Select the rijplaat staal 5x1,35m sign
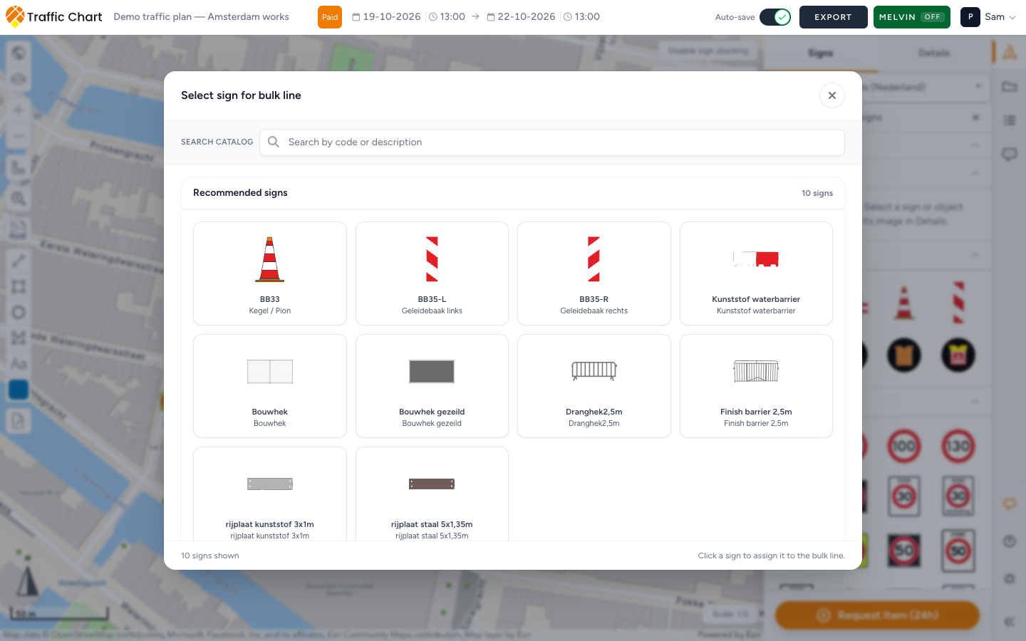 (x=432, y=494)
